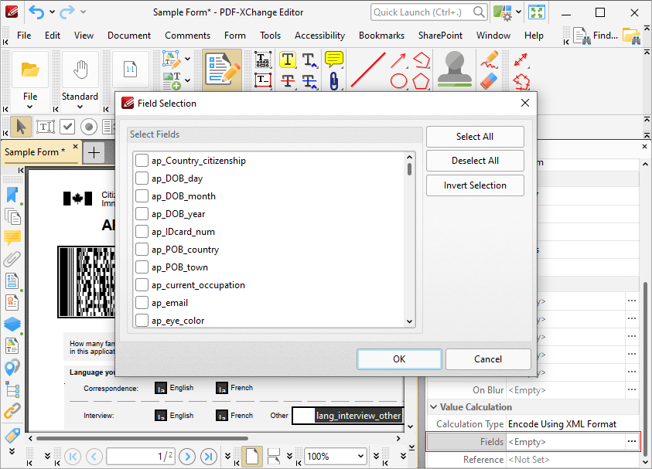Select the Standard hand tool

tap(80, 70)
